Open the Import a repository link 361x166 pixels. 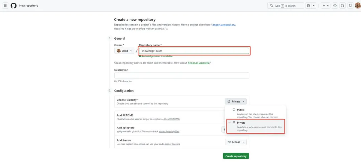click(x=224, y=25)
